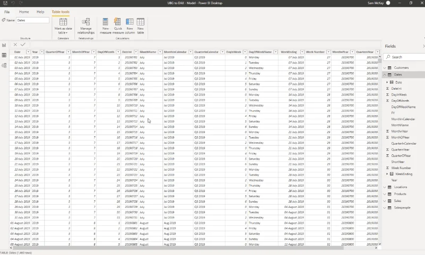This screenshot has width=425, height=255.
Task: Click the Products table icon
Action: (x=389, y=194)
